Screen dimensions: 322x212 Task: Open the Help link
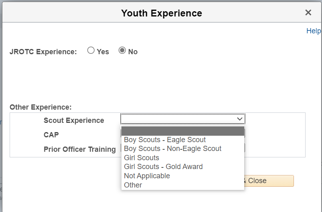(313, 31)
